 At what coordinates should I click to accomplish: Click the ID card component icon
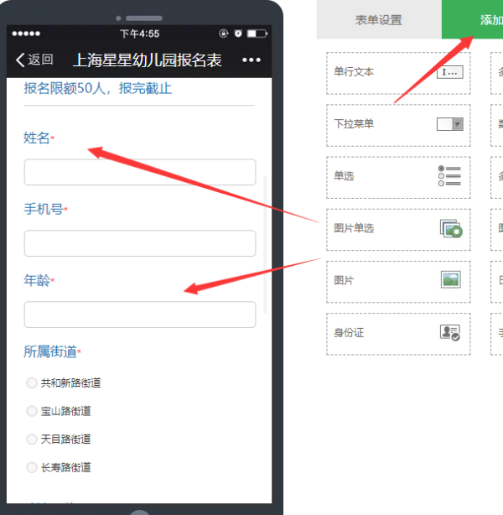[x=450, y=332]
